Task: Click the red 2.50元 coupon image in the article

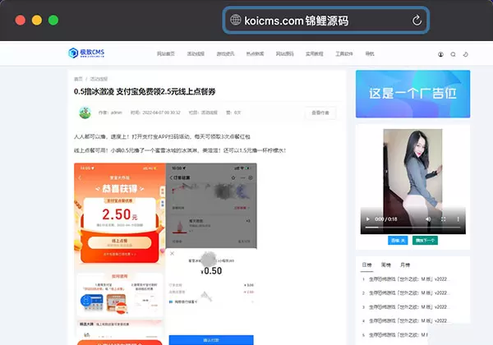Action: coord(120,254)
